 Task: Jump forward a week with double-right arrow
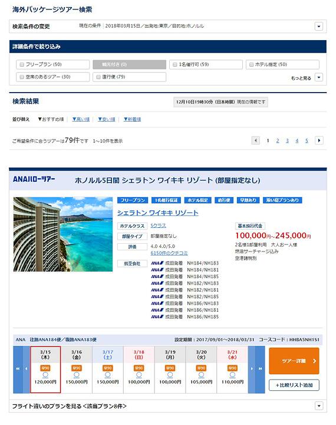[x=260, y=369]
